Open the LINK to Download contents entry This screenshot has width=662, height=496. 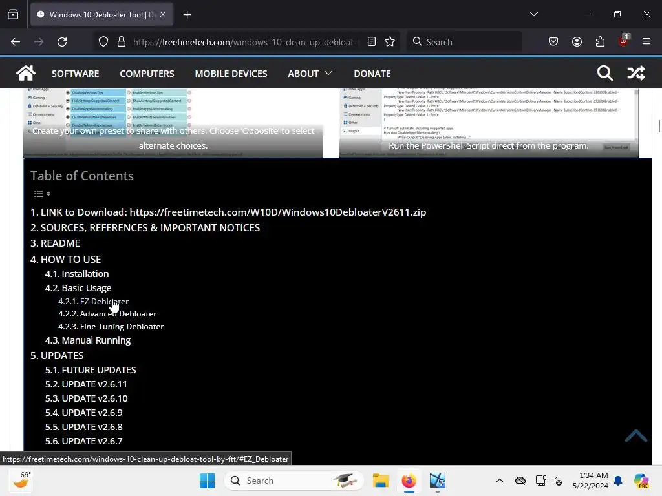pyautogui.click(x=228, y=212)
